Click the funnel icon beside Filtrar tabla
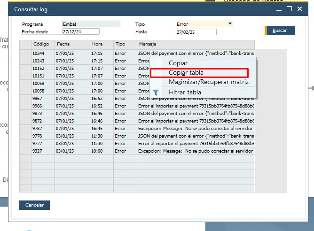This screenshot has width=314, height=231. tap(156, 92)
